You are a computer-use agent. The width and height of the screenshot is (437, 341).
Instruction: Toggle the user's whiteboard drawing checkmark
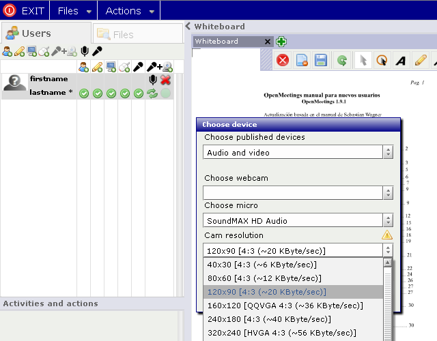[97, 93]
